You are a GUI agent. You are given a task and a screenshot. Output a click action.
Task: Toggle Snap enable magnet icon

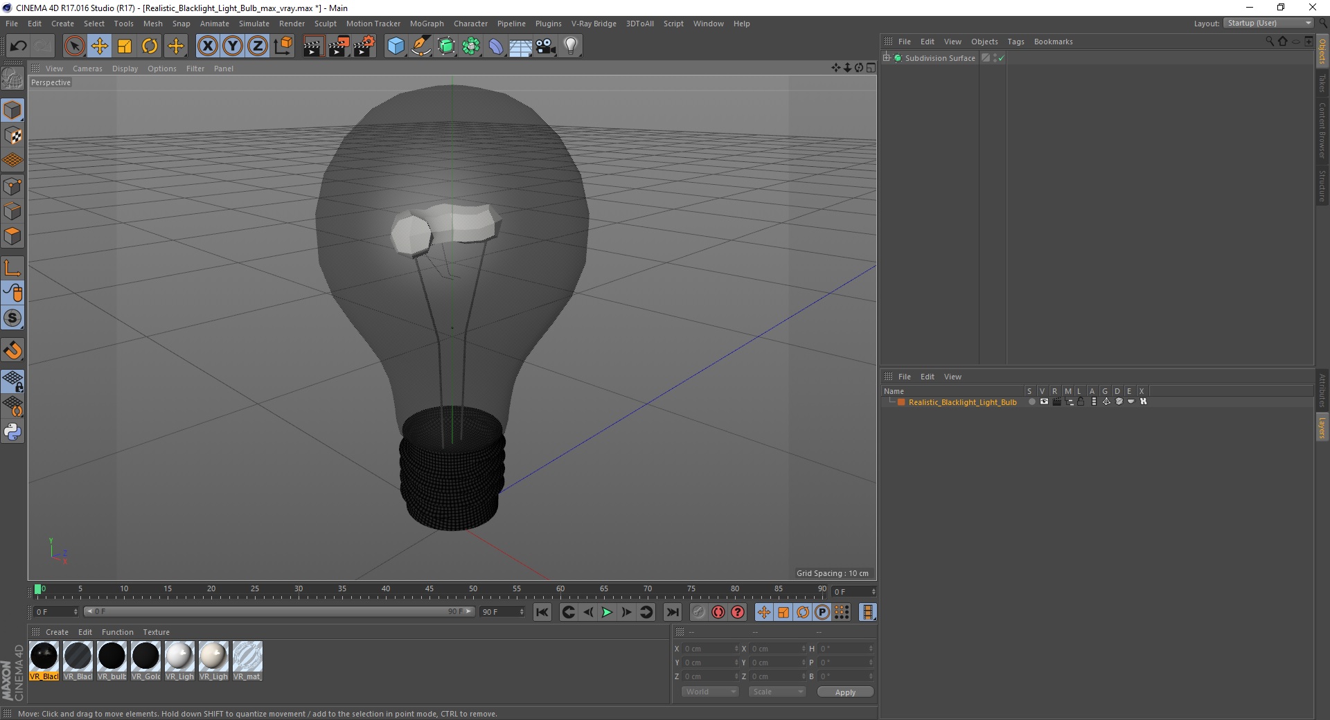pyautogui.click(x=12, y=350)
